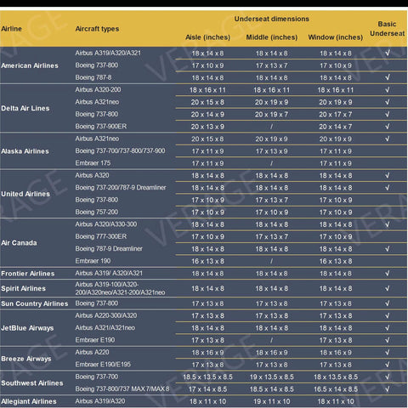Click the Window (inches) column header
This screenshot has width=408, height=408.
click(336, 37)
